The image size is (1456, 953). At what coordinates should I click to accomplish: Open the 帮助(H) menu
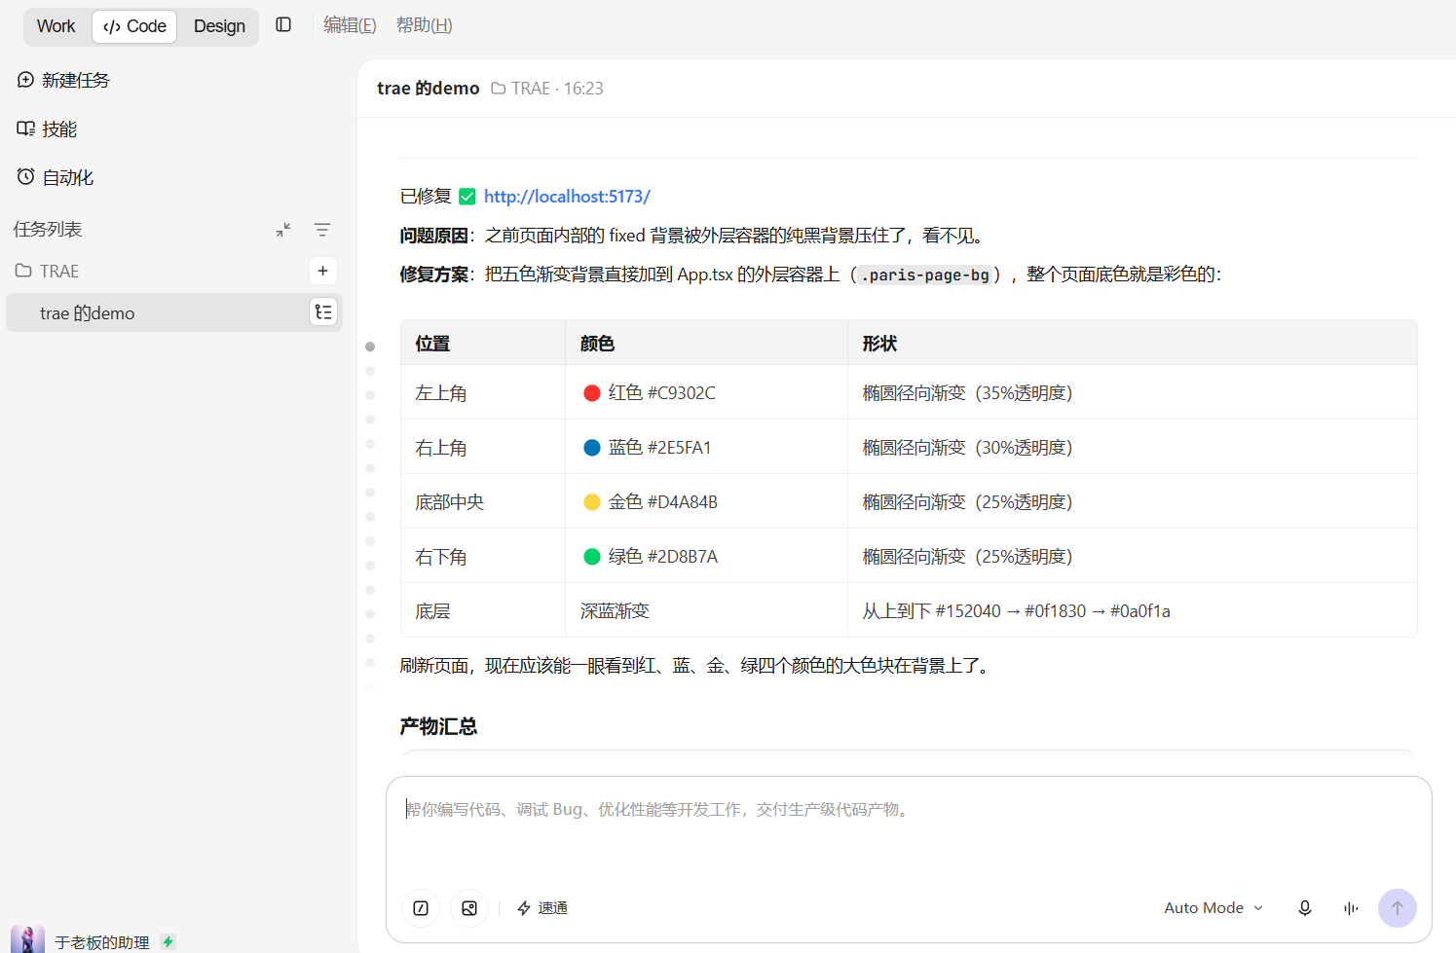(x=424, y=25)
